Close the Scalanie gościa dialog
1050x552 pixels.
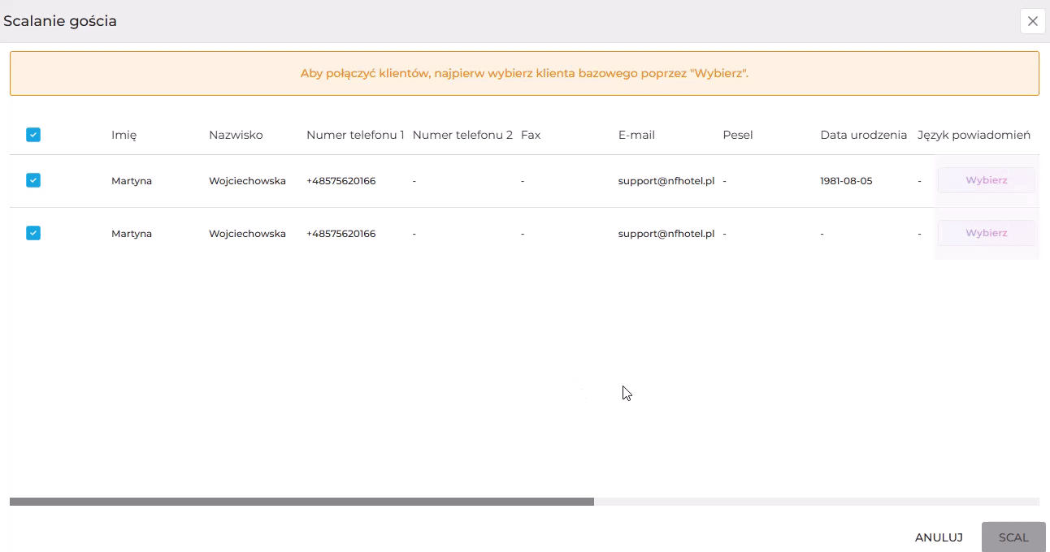click(x=1032, y=21)
